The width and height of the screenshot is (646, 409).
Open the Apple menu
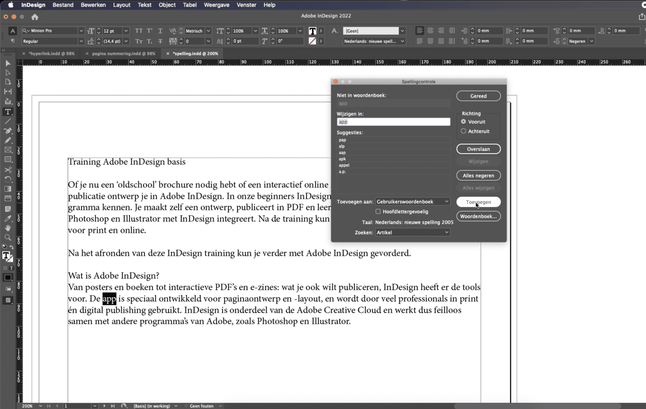click(x=11, y=5)
